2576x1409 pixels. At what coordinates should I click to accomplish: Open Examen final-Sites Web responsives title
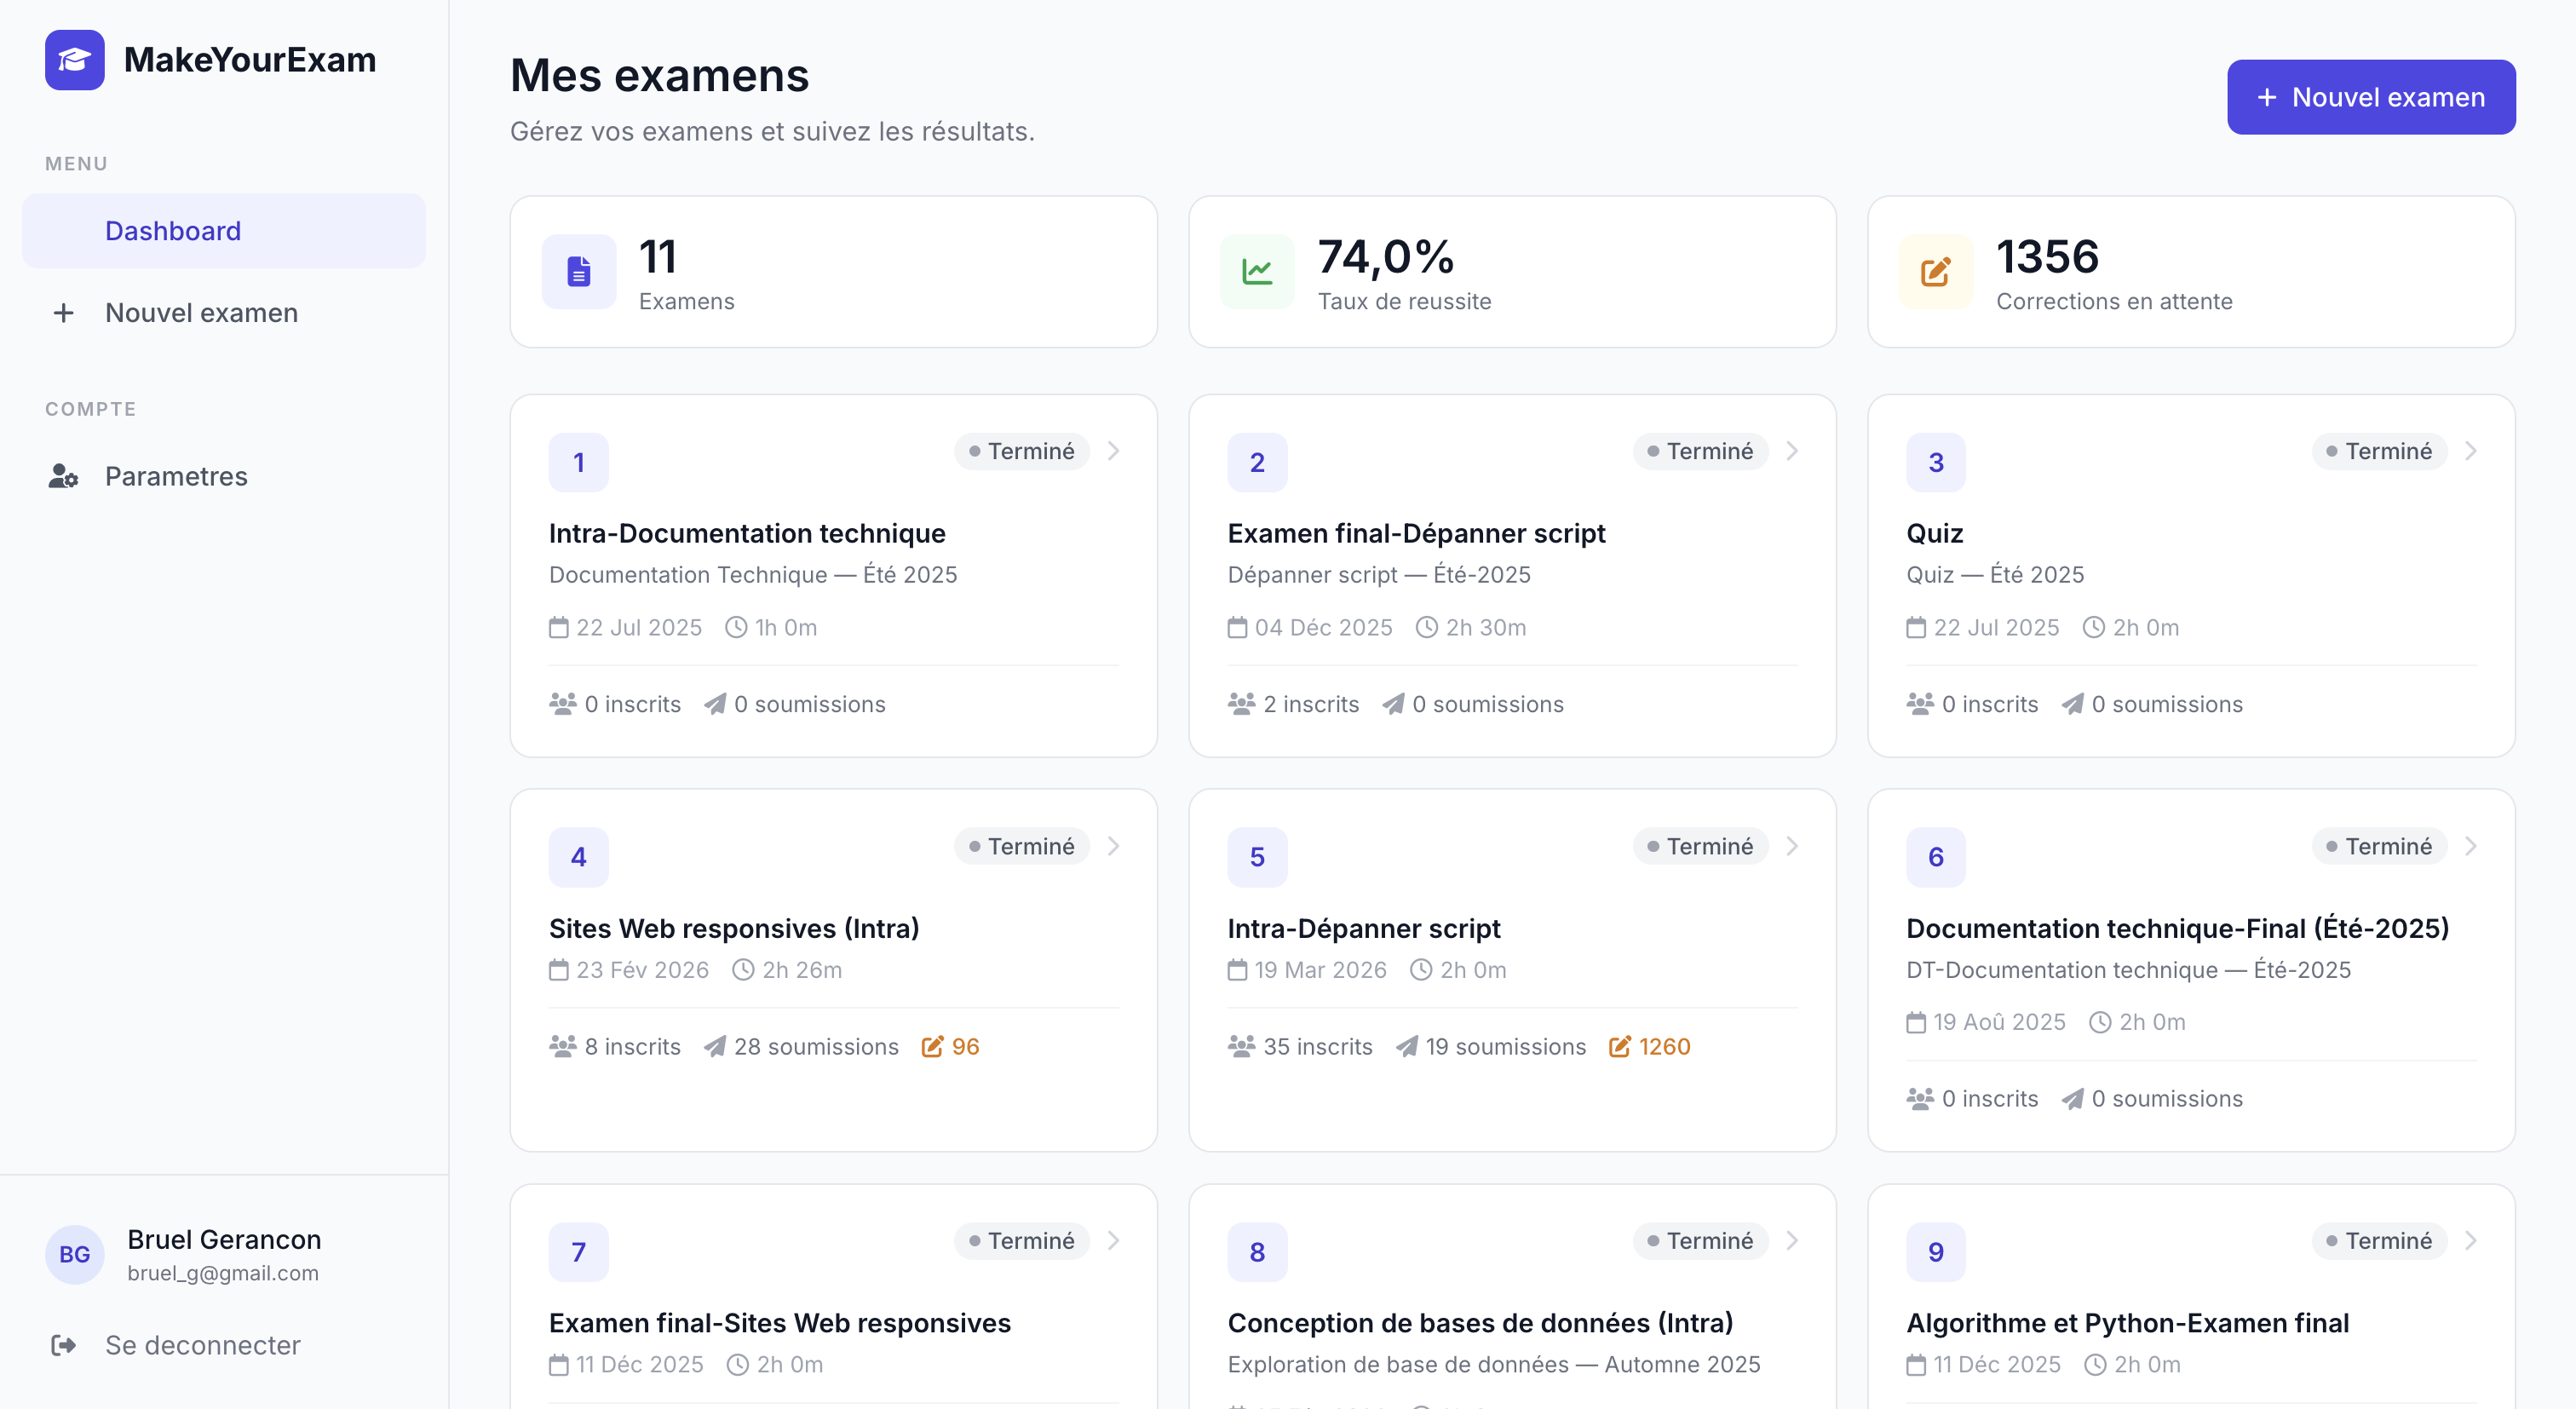780,1323
